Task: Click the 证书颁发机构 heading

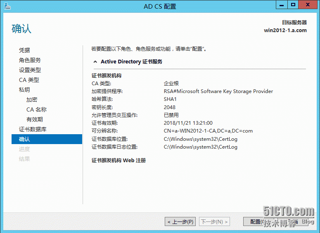Action: [x=107, y=76]
